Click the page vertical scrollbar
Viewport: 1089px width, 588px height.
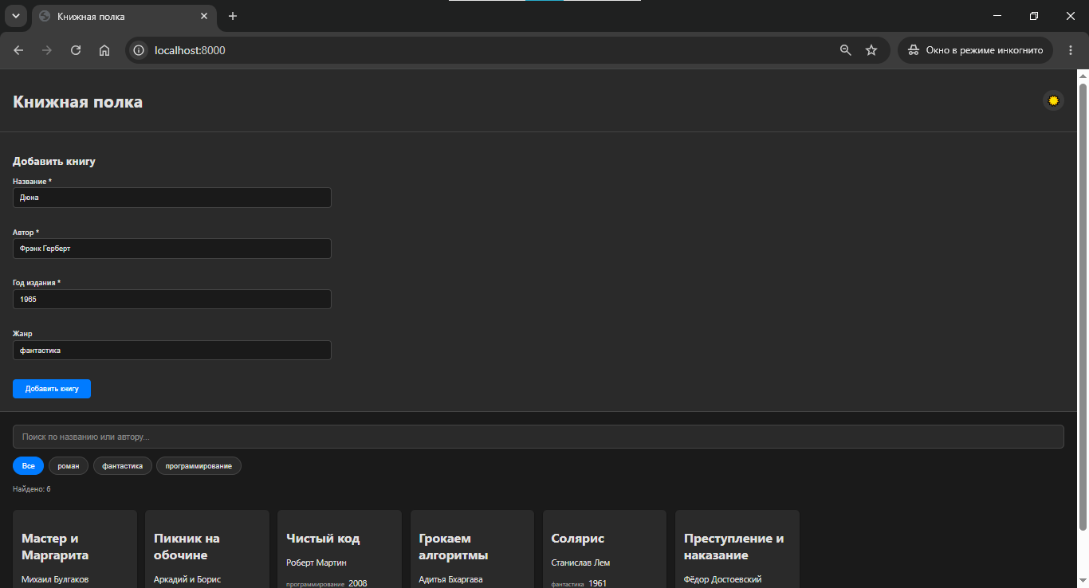pyautogui.click(x=1083, y=306)
